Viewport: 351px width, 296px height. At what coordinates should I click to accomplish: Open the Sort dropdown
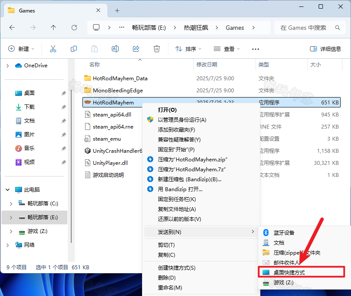188,49
